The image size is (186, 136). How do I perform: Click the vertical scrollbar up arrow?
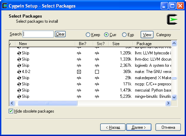(x=174, y=43)
